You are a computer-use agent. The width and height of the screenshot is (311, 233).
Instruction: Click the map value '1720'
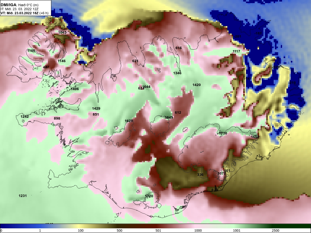pyautogui.click(x=149, y=196)
